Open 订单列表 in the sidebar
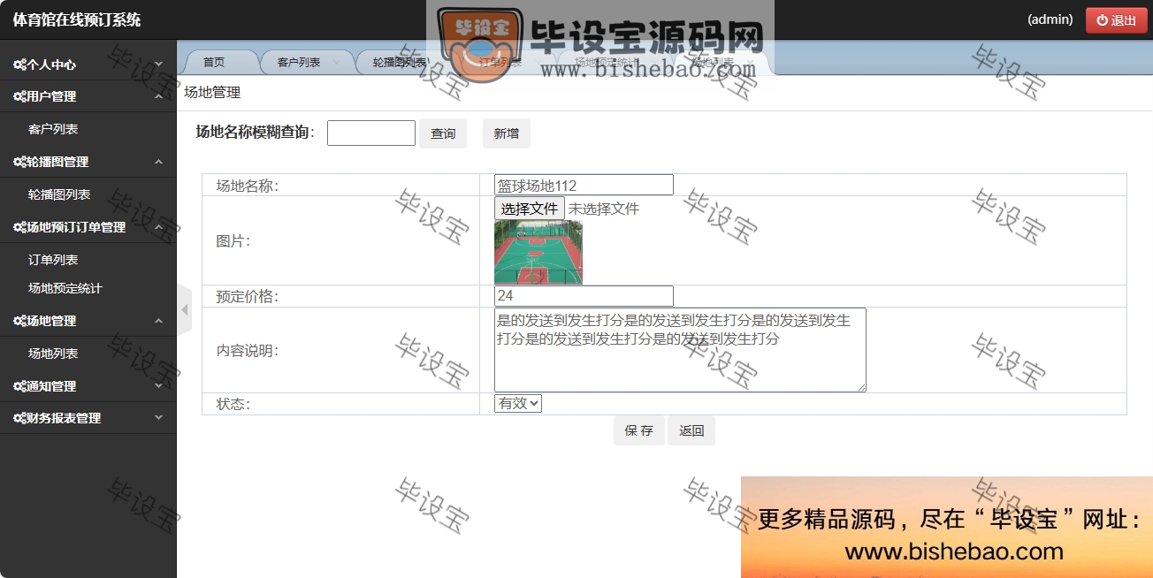Screen dimensions: 1153x578 point(53,260)
